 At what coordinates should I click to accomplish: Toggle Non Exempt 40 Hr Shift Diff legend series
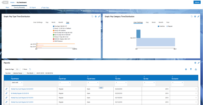61,35
